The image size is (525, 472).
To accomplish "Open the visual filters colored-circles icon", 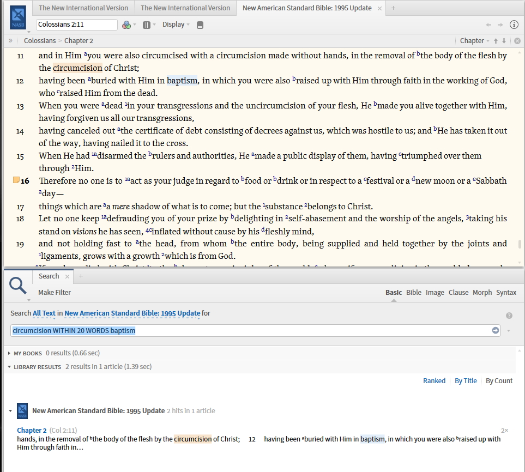I will (x=126, y=25).
